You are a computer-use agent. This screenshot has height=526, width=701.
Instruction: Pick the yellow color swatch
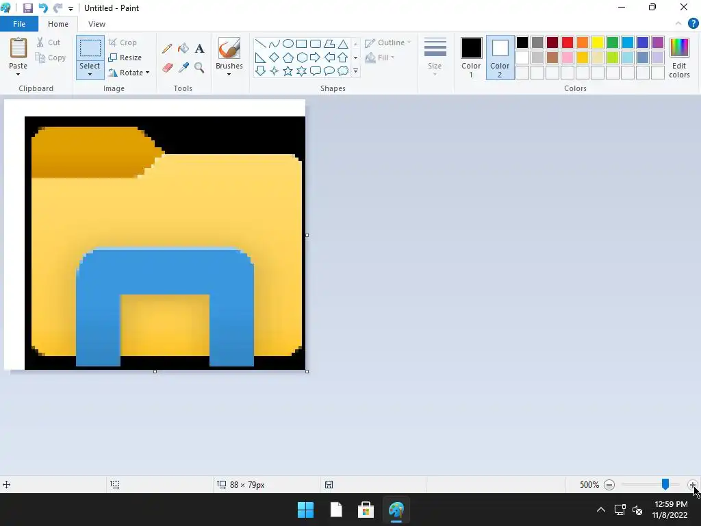pos(597,42)
